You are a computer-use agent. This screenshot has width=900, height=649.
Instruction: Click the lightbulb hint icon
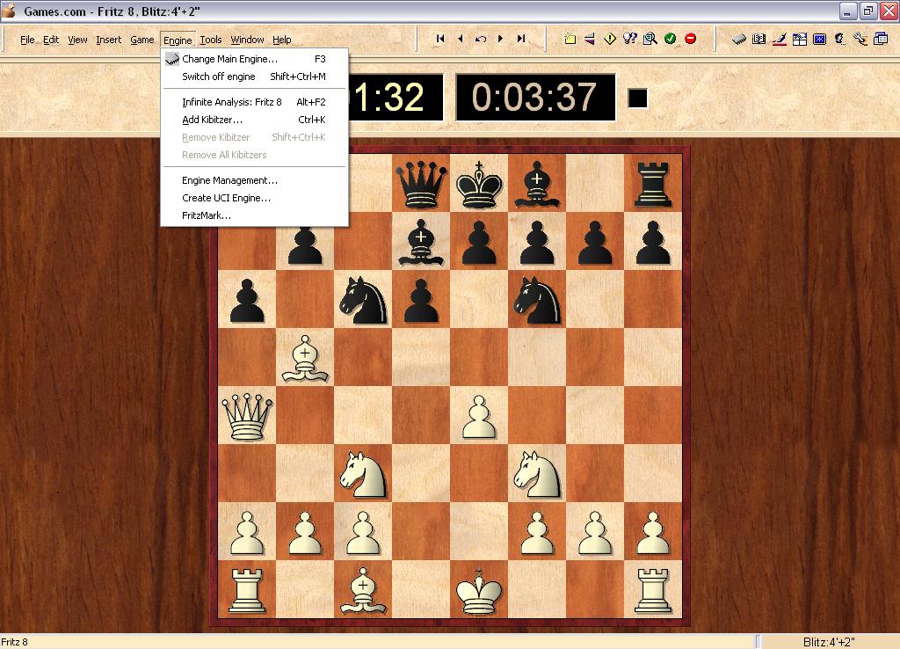(x=629, y=39)
